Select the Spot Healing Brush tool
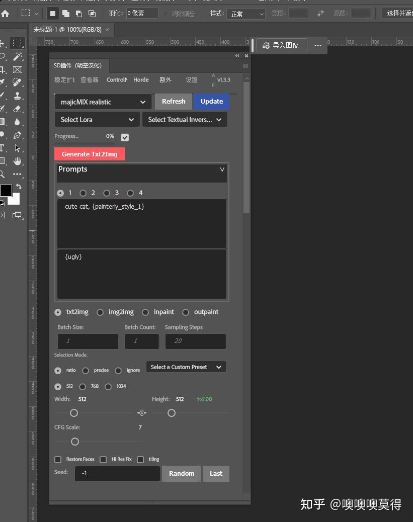The width and height of the screenshot is (413, 522). (18, 82)
